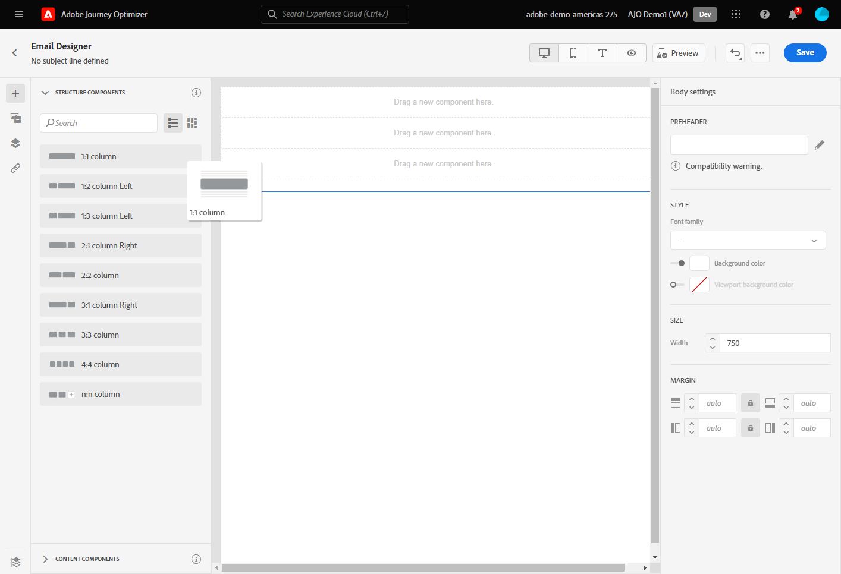Image resolution: width=841 pixels, height=574 pixels.
Task: Open the Background color swatch
Action: [699, 263]
